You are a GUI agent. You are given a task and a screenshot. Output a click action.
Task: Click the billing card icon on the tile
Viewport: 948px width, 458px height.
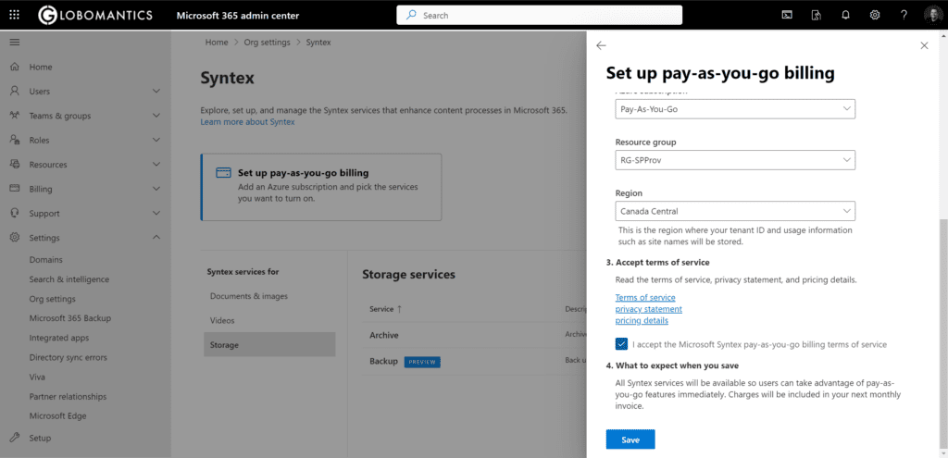pyautogui.click(x=223, y=173)
